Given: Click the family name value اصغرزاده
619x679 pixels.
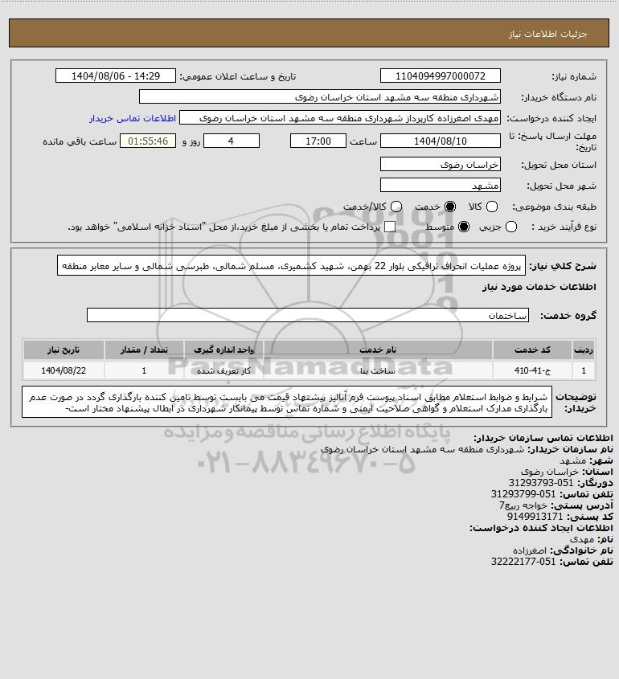Looking at the screenshot, I should (x=529, y=550).
